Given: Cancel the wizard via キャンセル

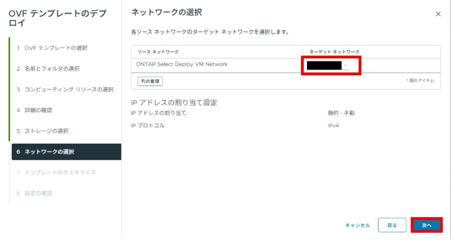Looking at the screenshot, I should click(358, 225).
